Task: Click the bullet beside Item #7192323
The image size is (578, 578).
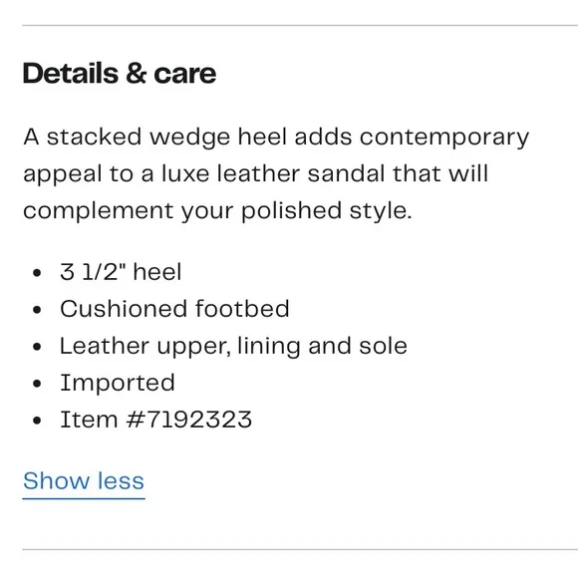Action: [37, 421]
